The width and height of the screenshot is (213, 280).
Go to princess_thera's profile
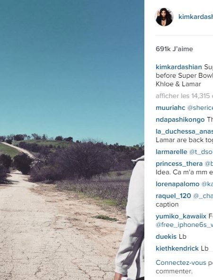pos(179,163)
